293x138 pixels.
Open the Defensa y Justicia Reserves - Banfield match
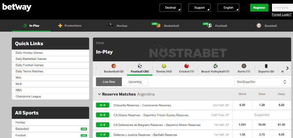pos(145,135)
